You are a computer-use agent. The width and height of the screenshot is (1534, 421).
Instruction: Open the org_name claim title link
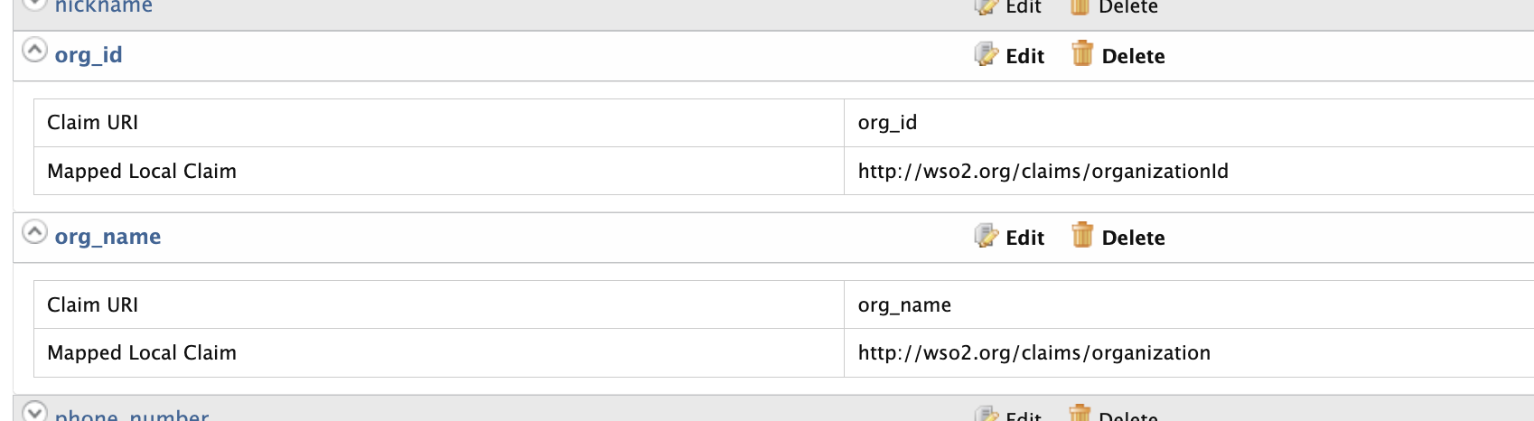pos(108,237)
